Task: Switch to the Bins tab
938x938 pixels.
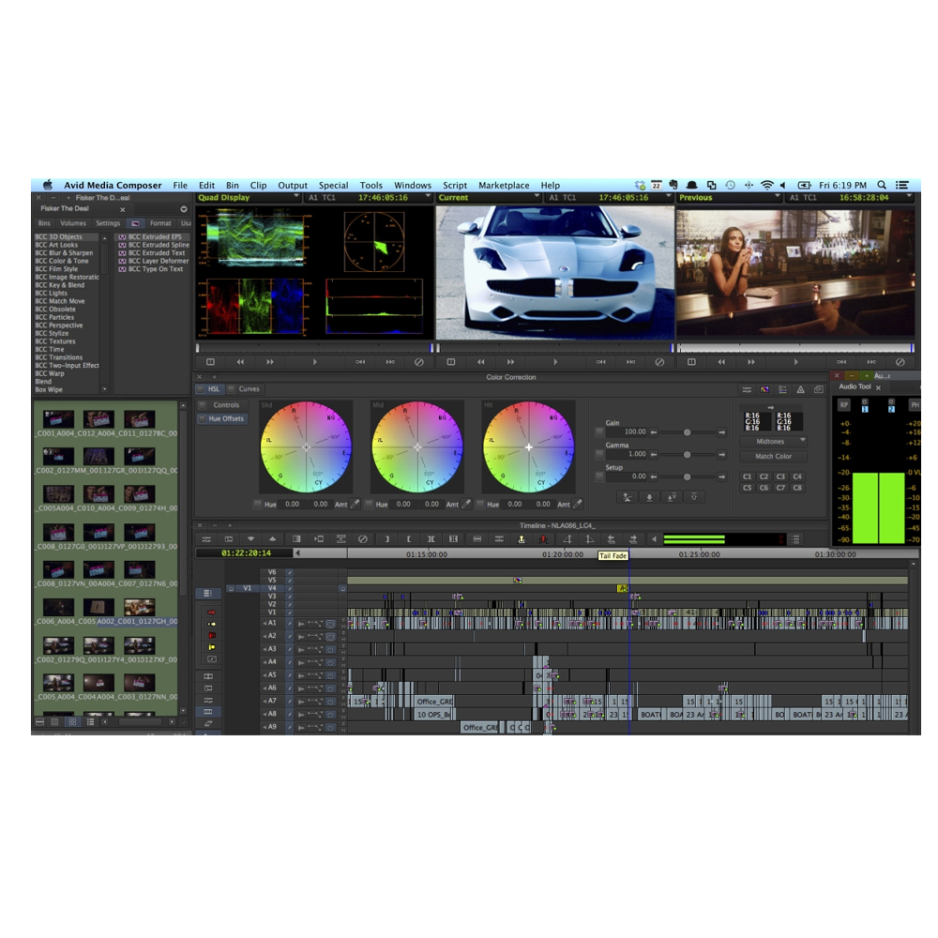Action: (44, 223)
